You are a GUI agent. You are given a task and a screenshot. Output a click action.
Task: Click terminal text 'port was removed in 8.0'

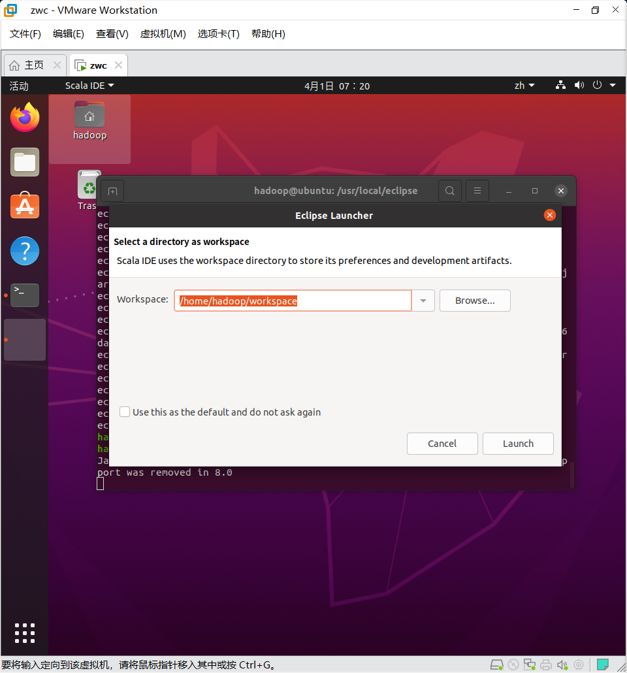click(165, 472)
